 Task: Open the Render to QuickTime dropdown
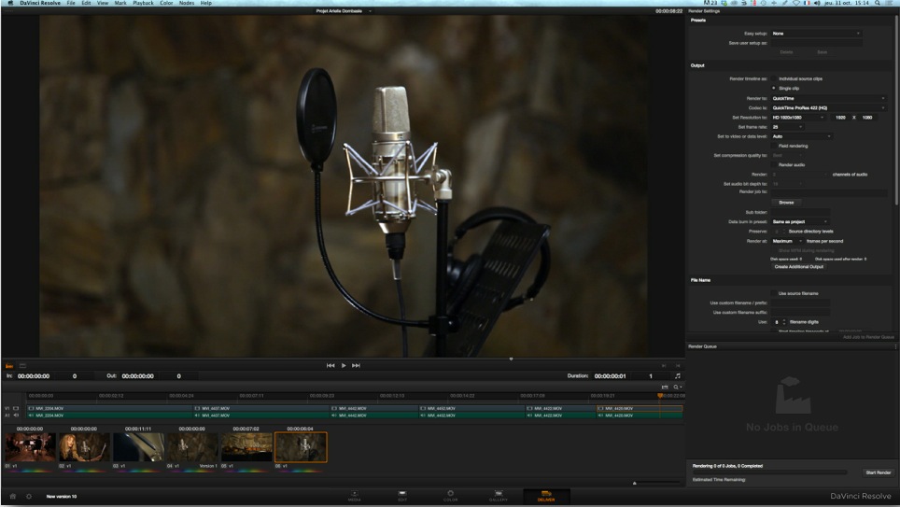[x=828, y=98]
